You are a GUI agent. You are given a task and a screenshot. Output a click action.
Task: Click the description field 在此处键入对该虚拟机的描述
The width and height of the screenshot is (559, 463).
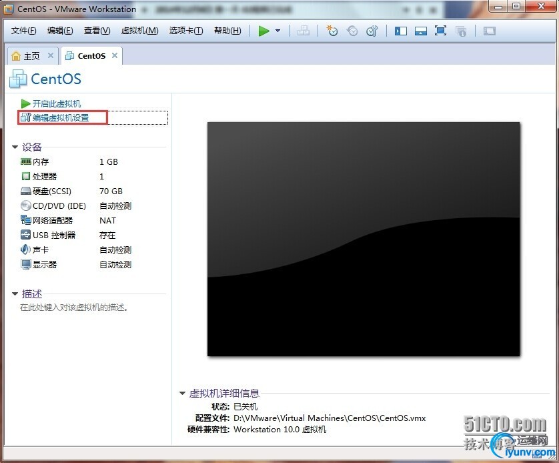tap(74, 308)
